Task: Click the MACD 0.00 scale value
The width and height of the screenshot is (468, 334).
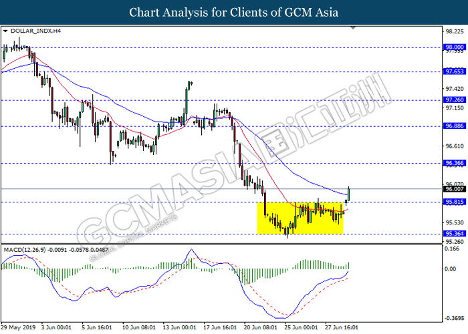Action: coord(451,269)
